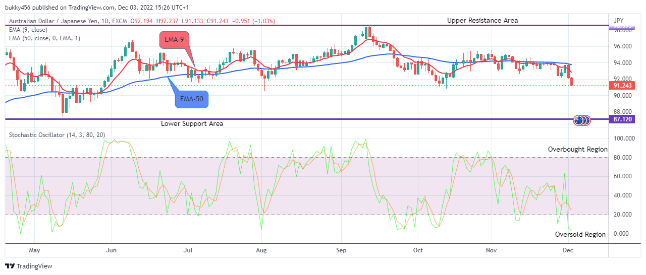Image resolution: width=646 pixels, height=275 pixels.
Task: Click the H92.237 high value in legend
Action: [167, 21]
